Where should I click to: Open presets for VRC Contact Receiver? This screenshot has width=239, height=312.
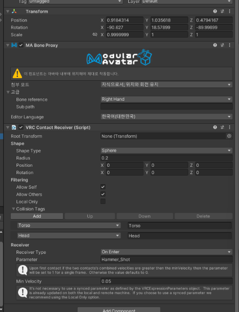pyautogui.click(x=222, y=127)
